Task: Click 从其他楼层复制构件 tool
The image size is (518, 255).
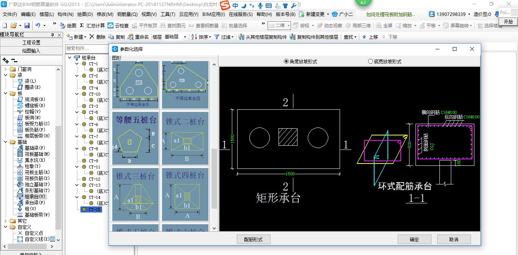Action: [263, 37]
